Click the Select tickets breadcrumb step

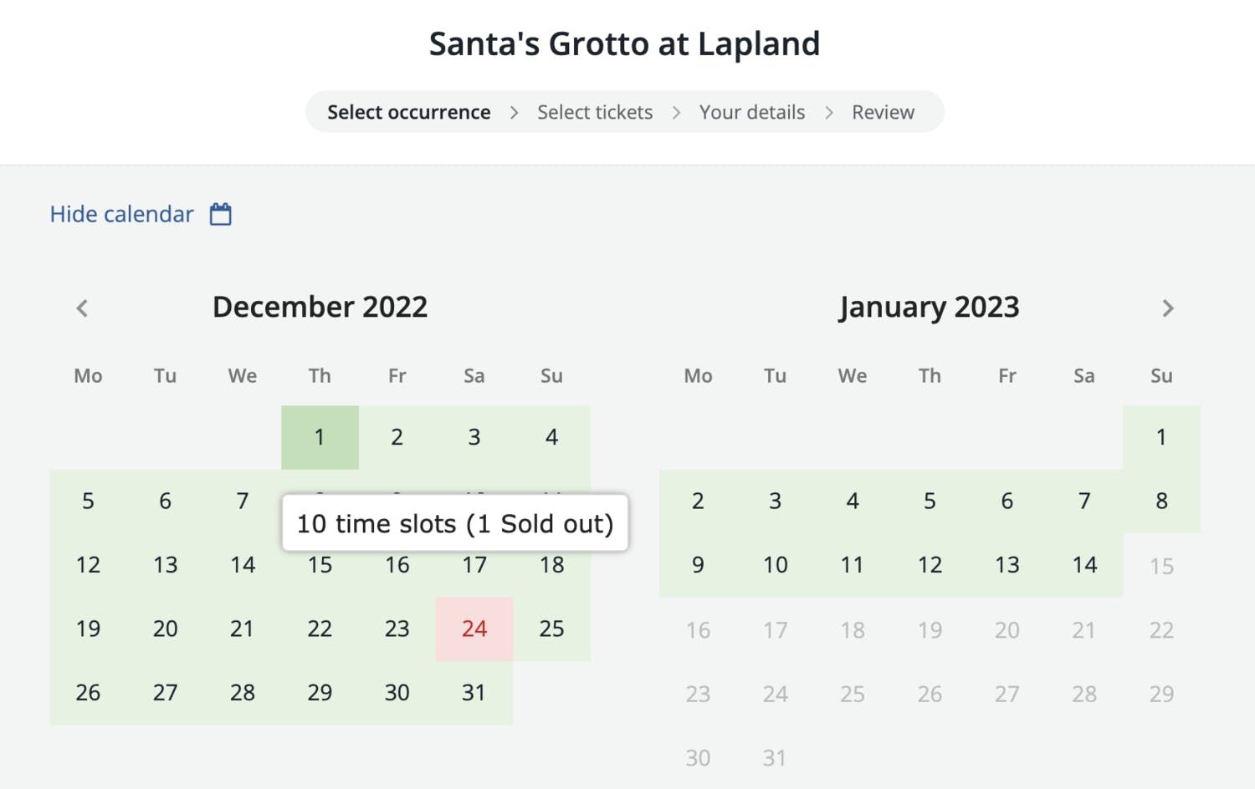(x=595, y=112)
